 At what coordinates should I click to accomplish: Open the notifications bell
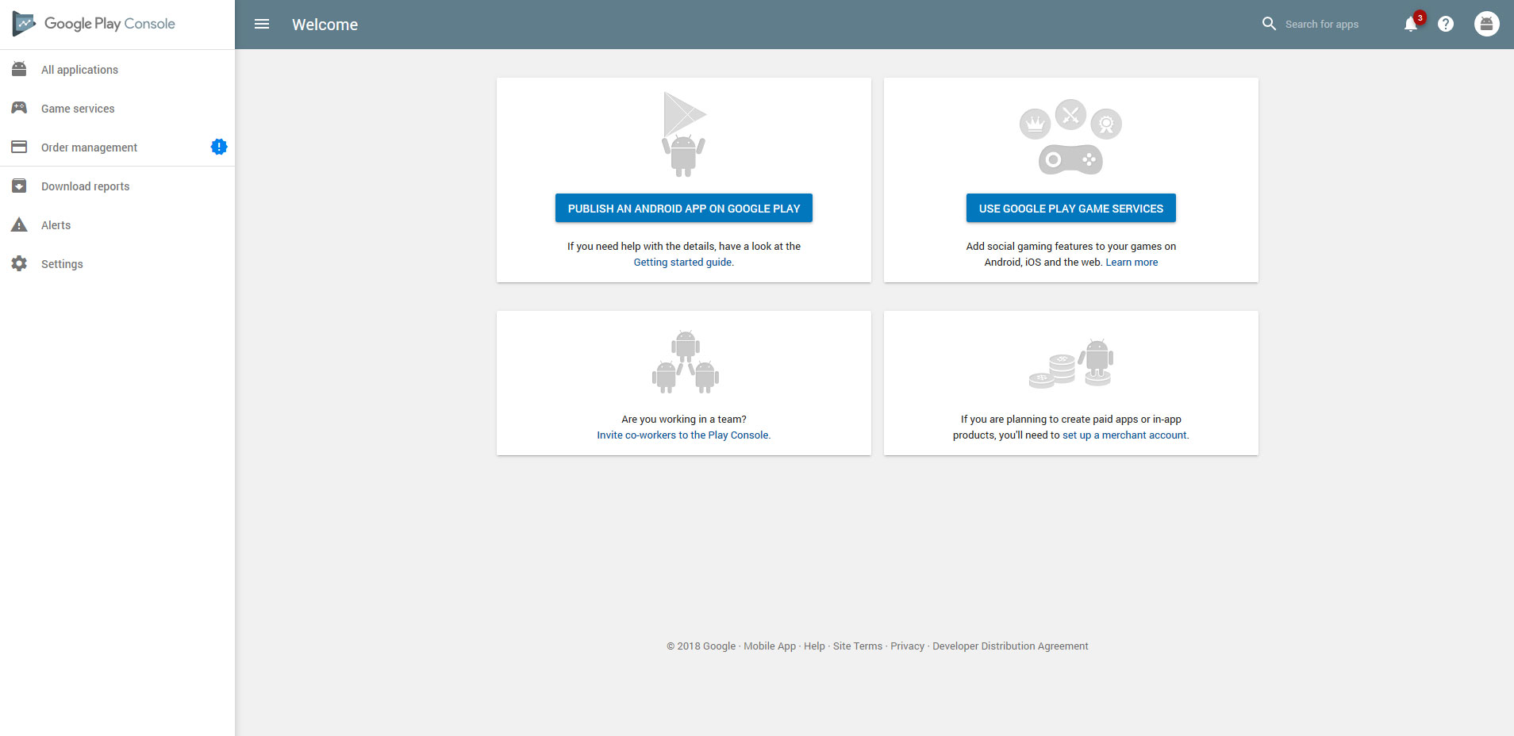(1411, 25)
